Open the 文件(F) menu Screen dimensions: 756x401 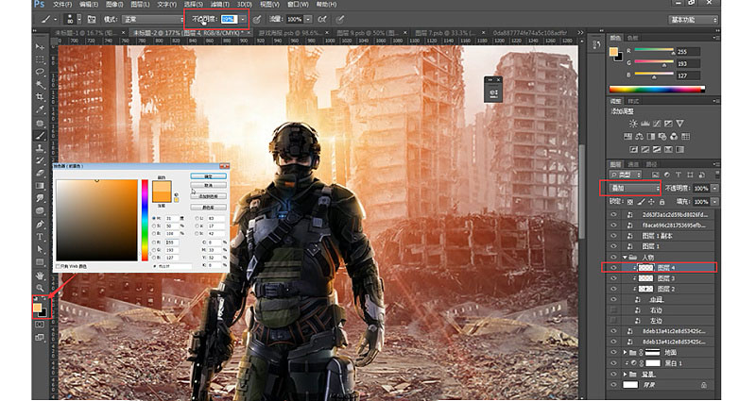tap(62, 5)
